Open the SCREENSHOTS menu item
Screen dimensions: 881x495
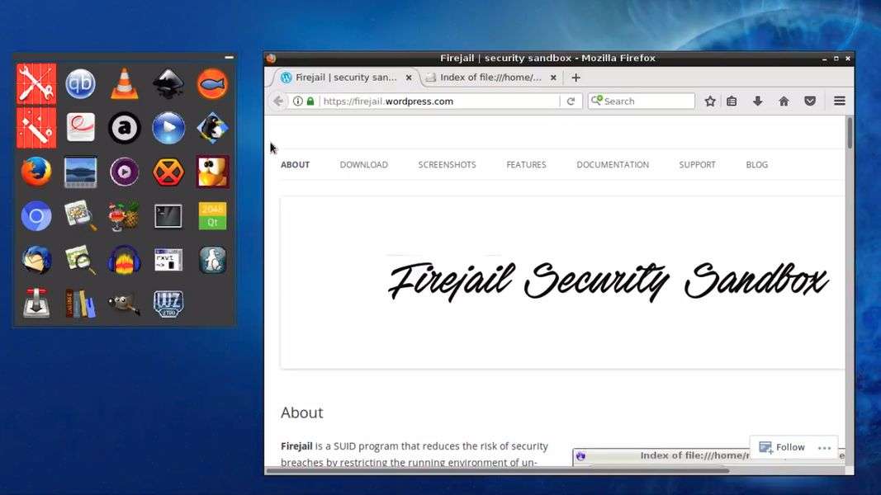447,164
